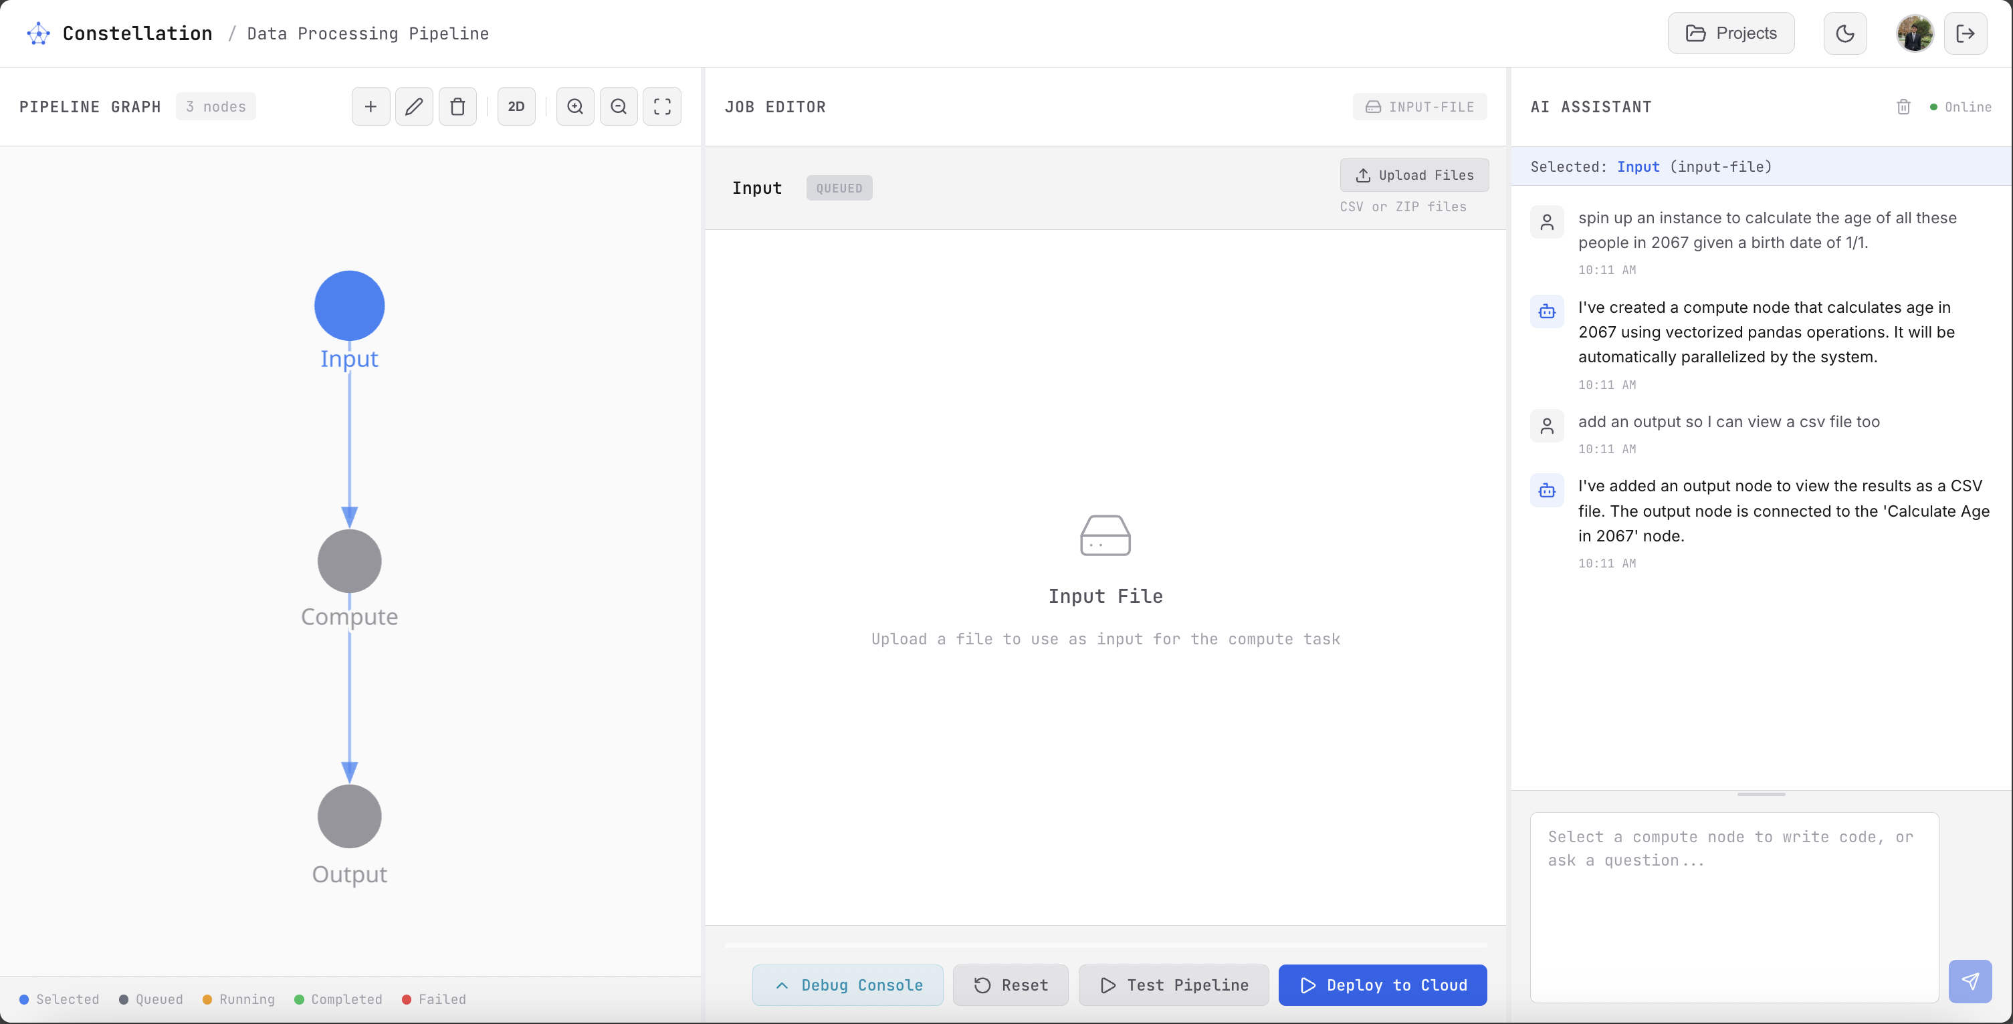Click the add node plus icon

click(370, 106)
